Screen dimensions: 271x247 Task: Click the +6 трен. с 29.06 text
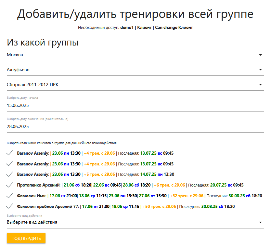[x=169, y=185]
